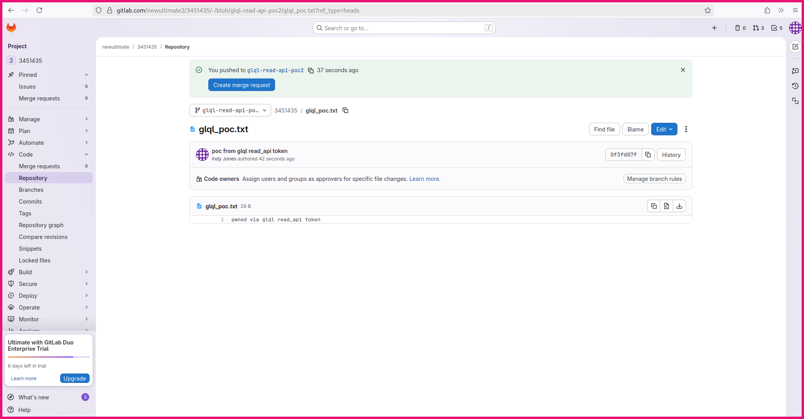
Task: Focus the Search or go to field
Action: [x=404, y=28]
